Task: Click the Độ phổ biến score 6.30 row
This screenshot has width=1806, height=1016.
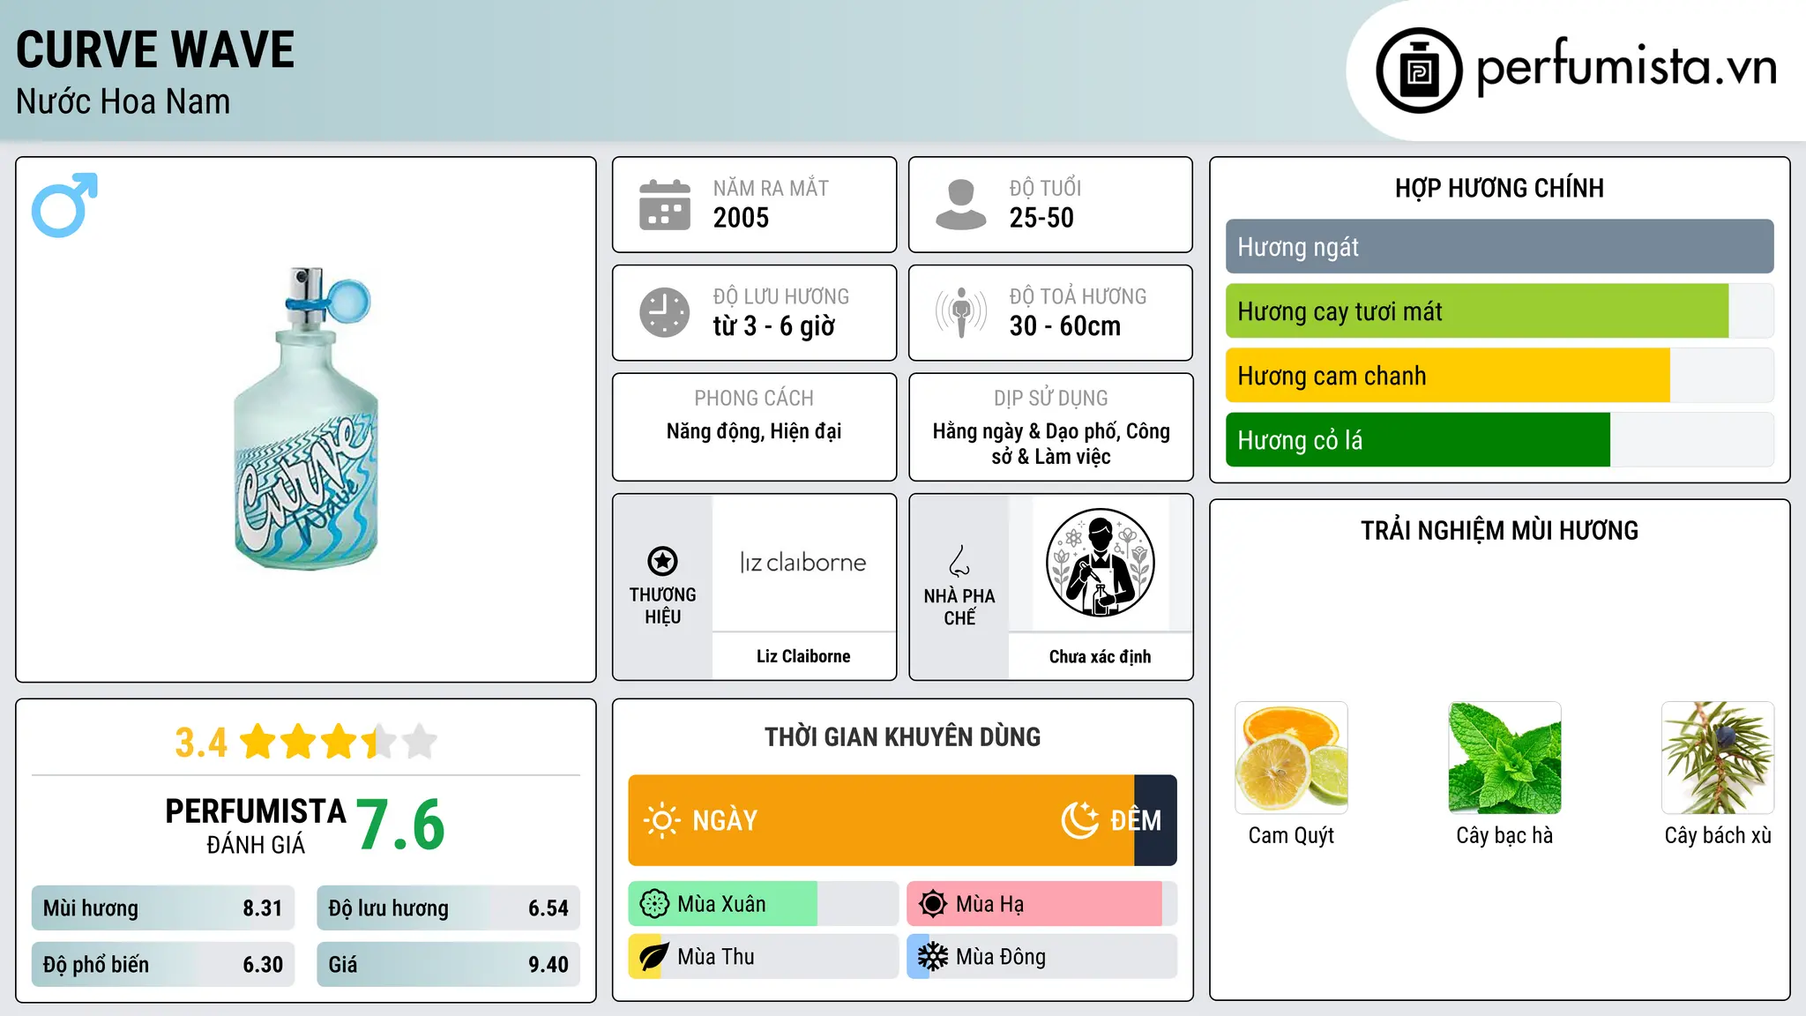Action: point(163,965)
